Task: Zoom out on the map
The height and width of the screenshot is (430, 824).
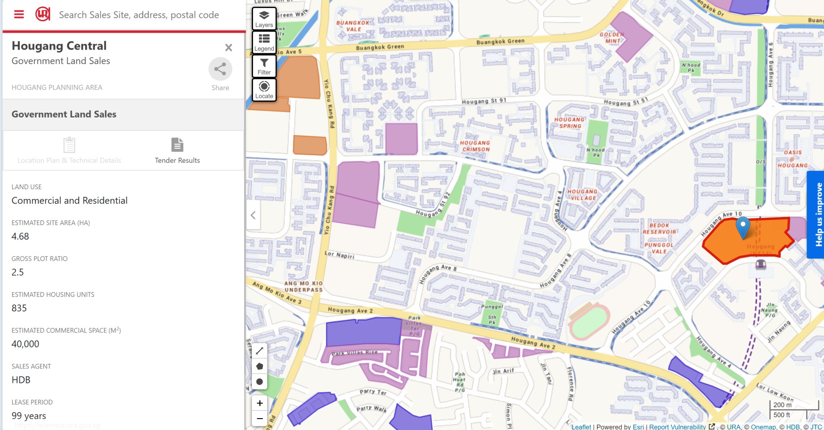Action: coord(260,419)
